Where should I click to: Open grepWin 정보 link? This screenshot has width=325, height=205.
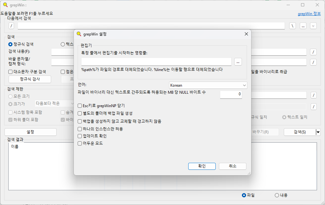309,14
